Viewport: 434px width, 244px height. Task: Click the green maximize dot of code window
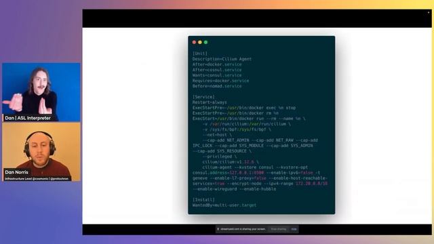point(205,42)
